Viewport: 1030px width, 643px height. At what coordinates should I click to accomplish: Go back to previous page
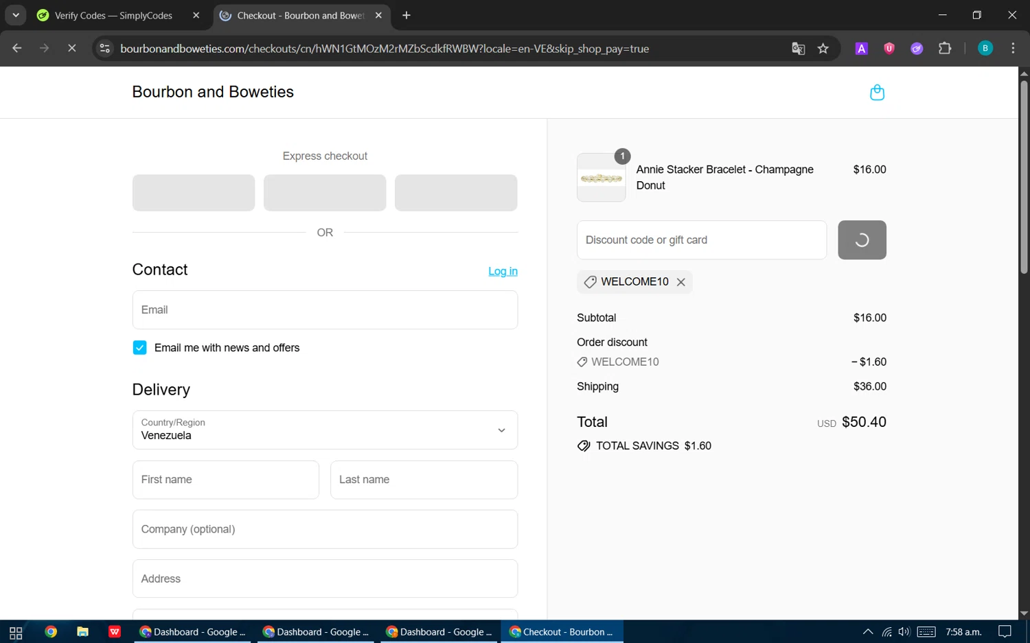coord(17,49)
